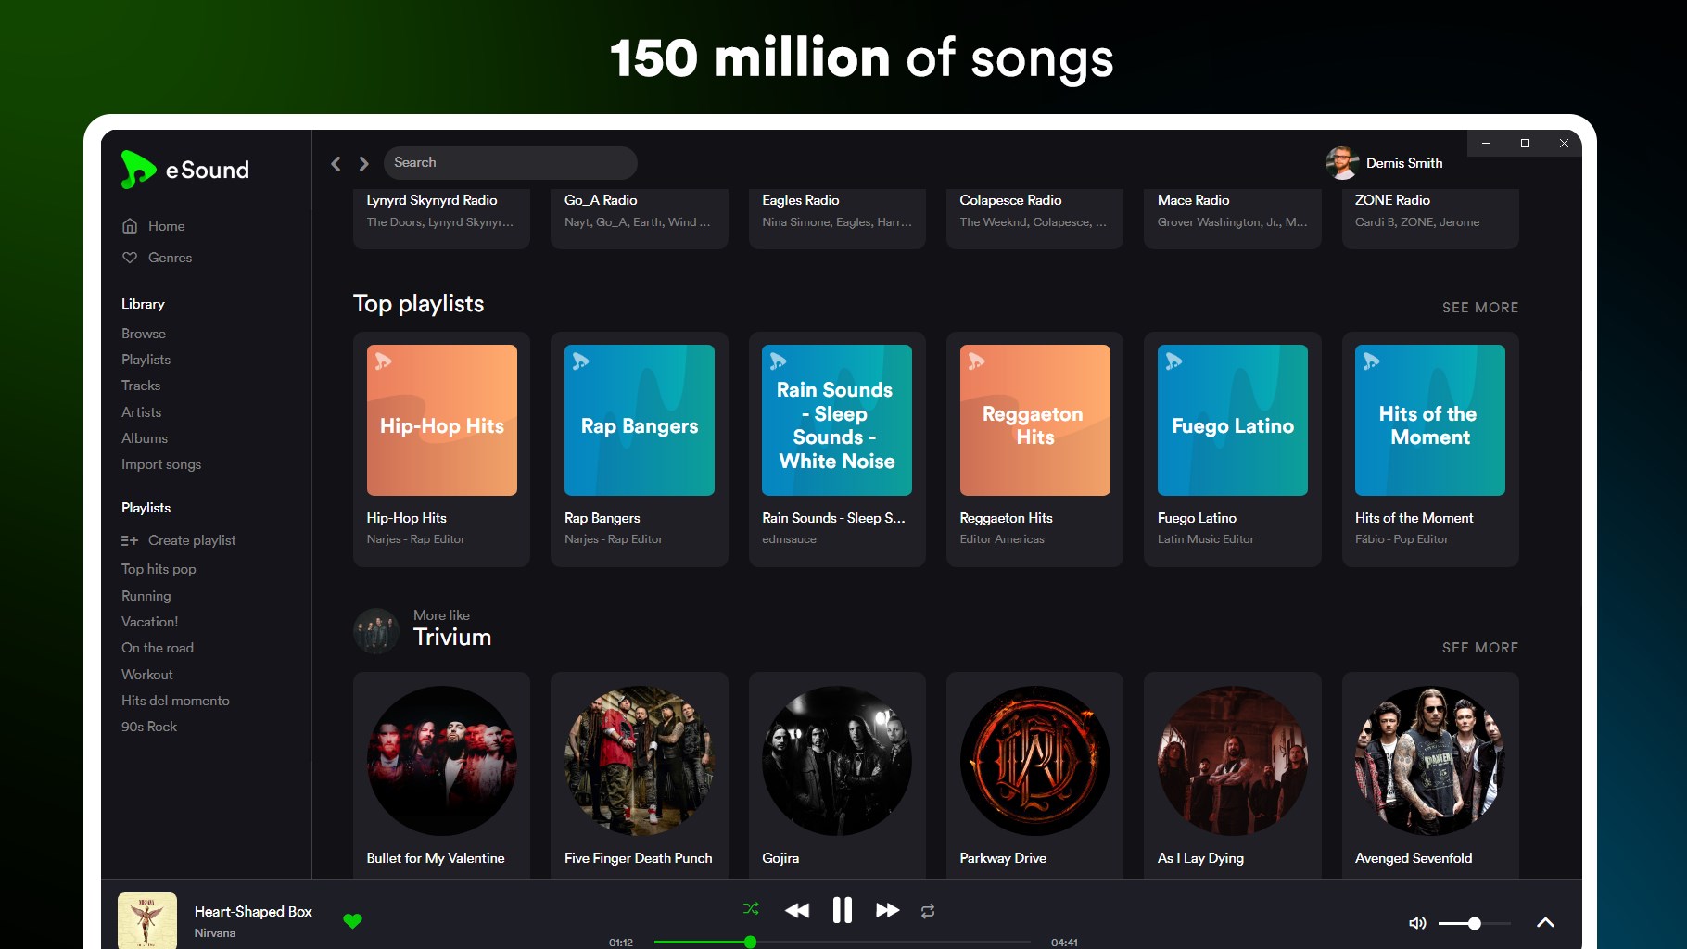The width and height of the screenshot is (1687, 949).
Task: Open the Tracks section in the Library
Action: coord(141,386)
